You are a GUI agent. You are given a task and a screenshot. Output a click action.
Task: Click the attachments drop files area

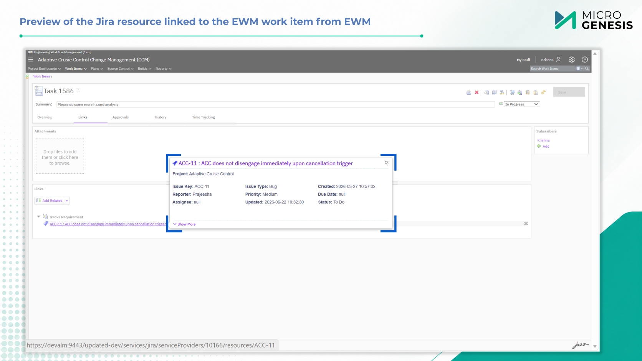coord(60,156)
